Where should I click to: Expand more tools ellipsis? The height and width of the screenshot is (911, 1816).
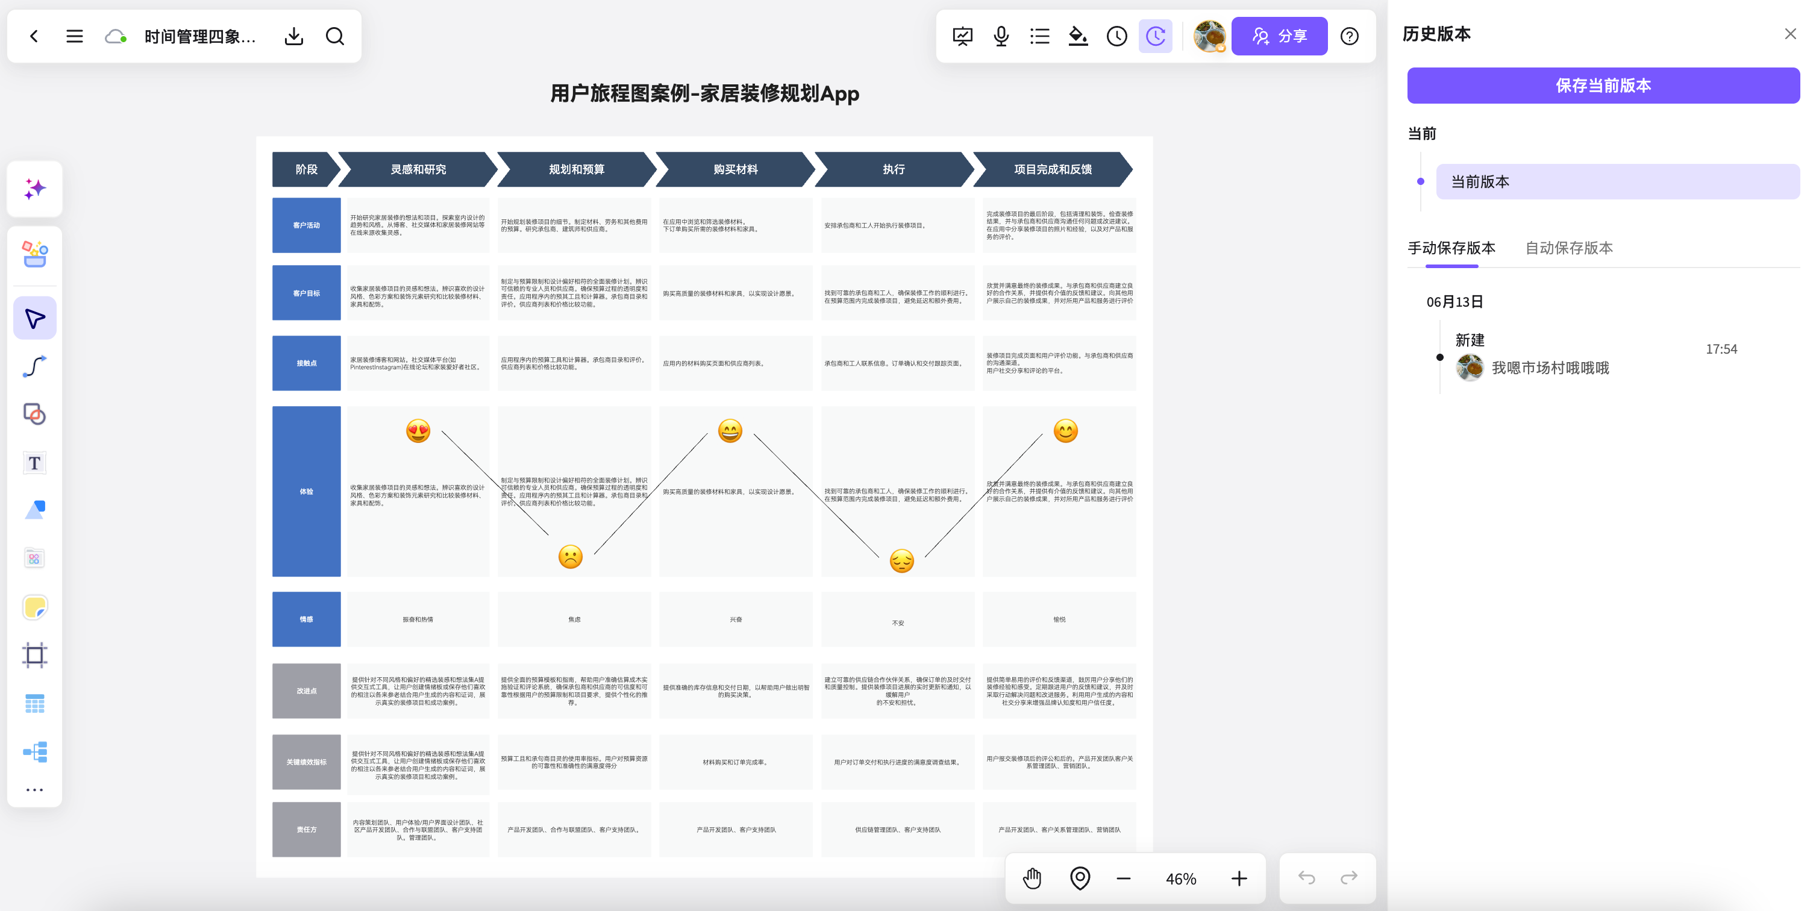pyautogui.click(x=34, y=790)
